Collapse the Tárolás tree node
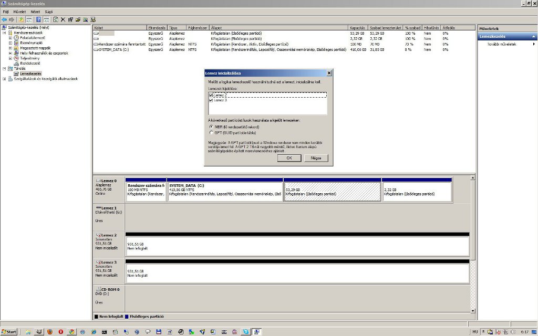The image size is (538, 336). (x=4, y=69)
